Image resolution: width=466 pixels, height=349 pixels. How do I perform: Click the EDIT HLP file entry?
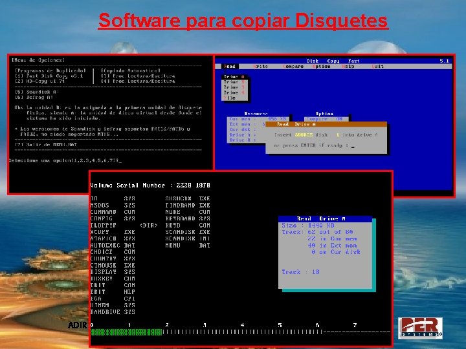point(113,292)
